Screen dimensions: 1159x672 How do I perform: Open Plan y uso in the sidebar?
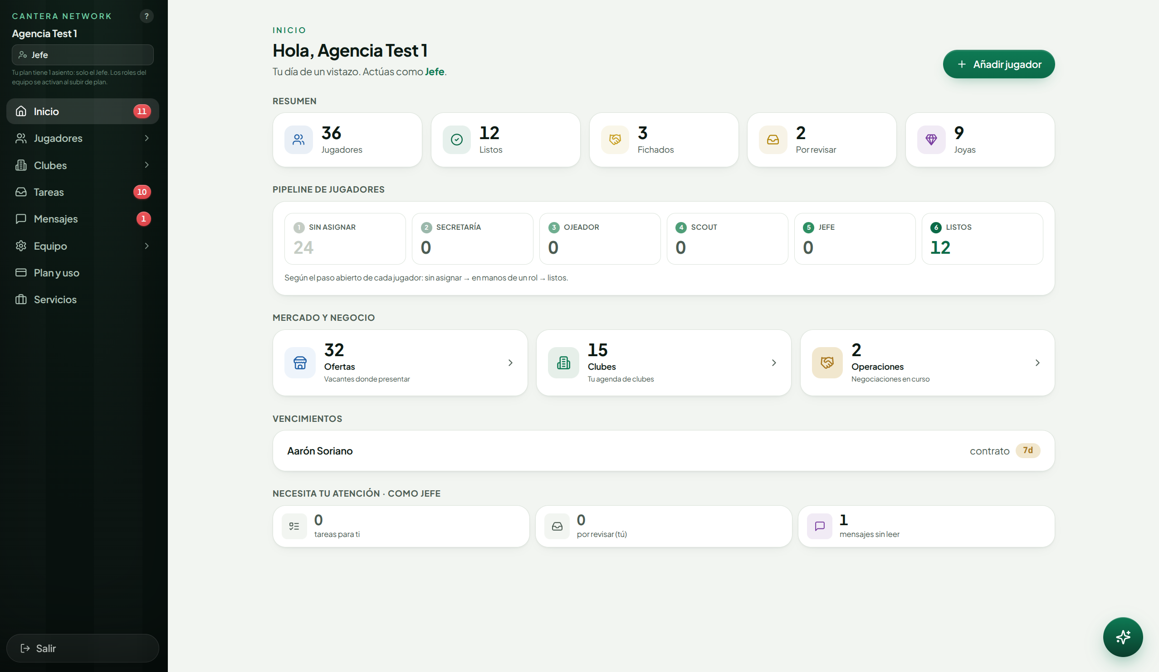tap(83, 272)
